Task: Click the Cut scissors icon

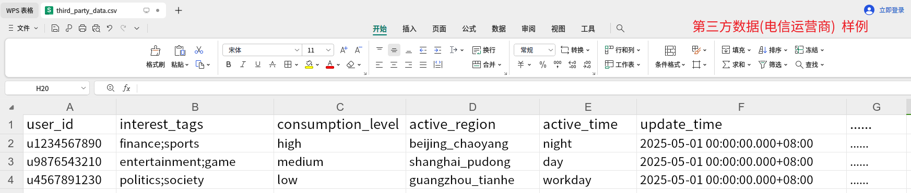Action: coord(199,50)
